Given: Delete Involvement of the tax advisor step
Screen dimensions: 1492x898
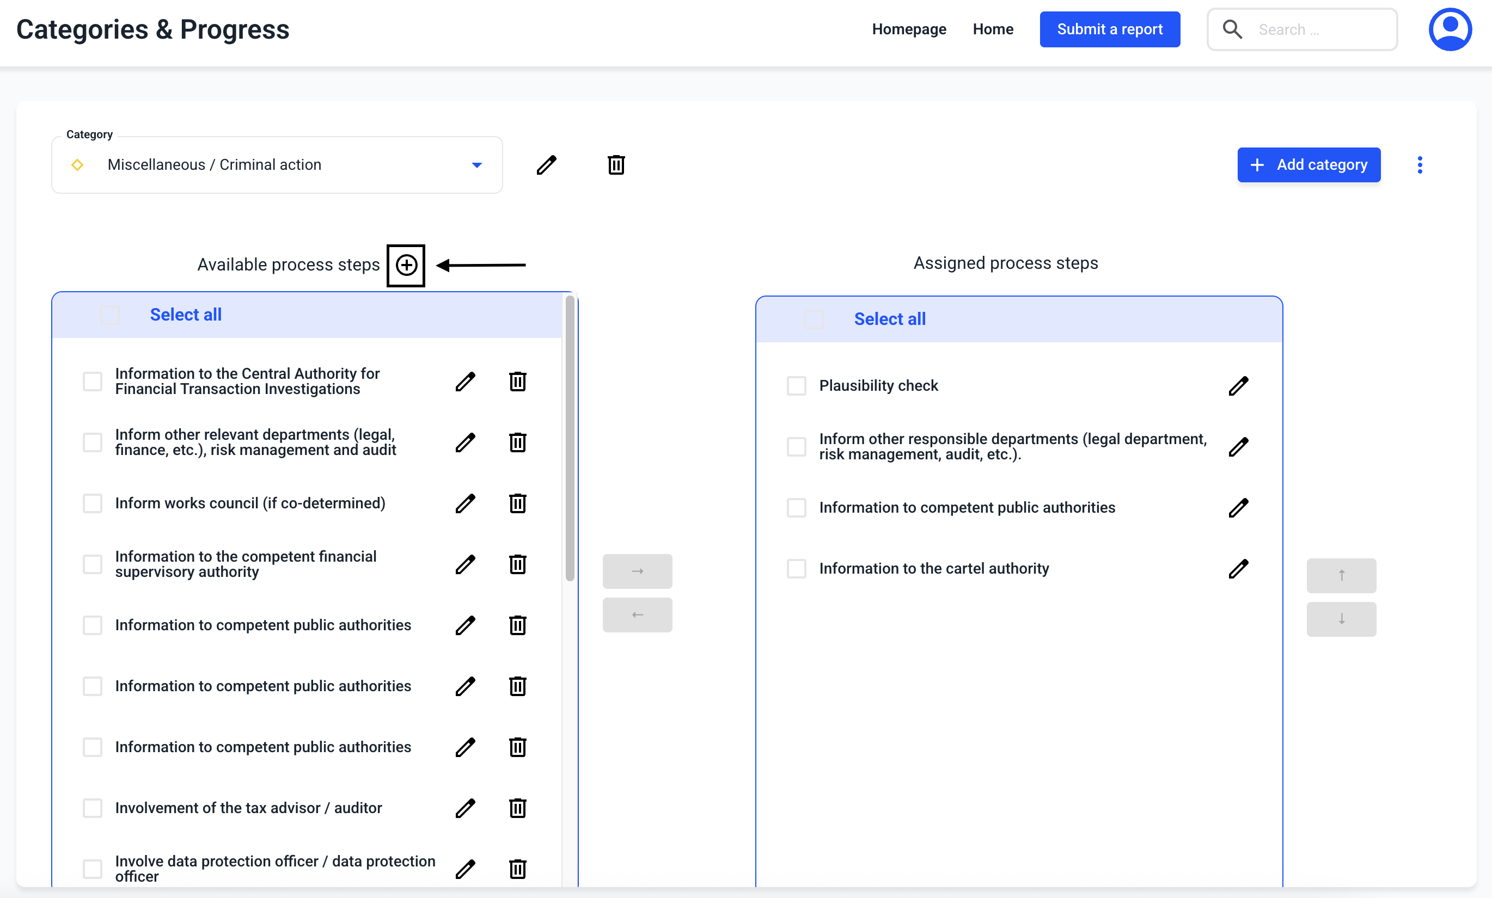Looking at the screenshot, I should [x=517, y=808].
